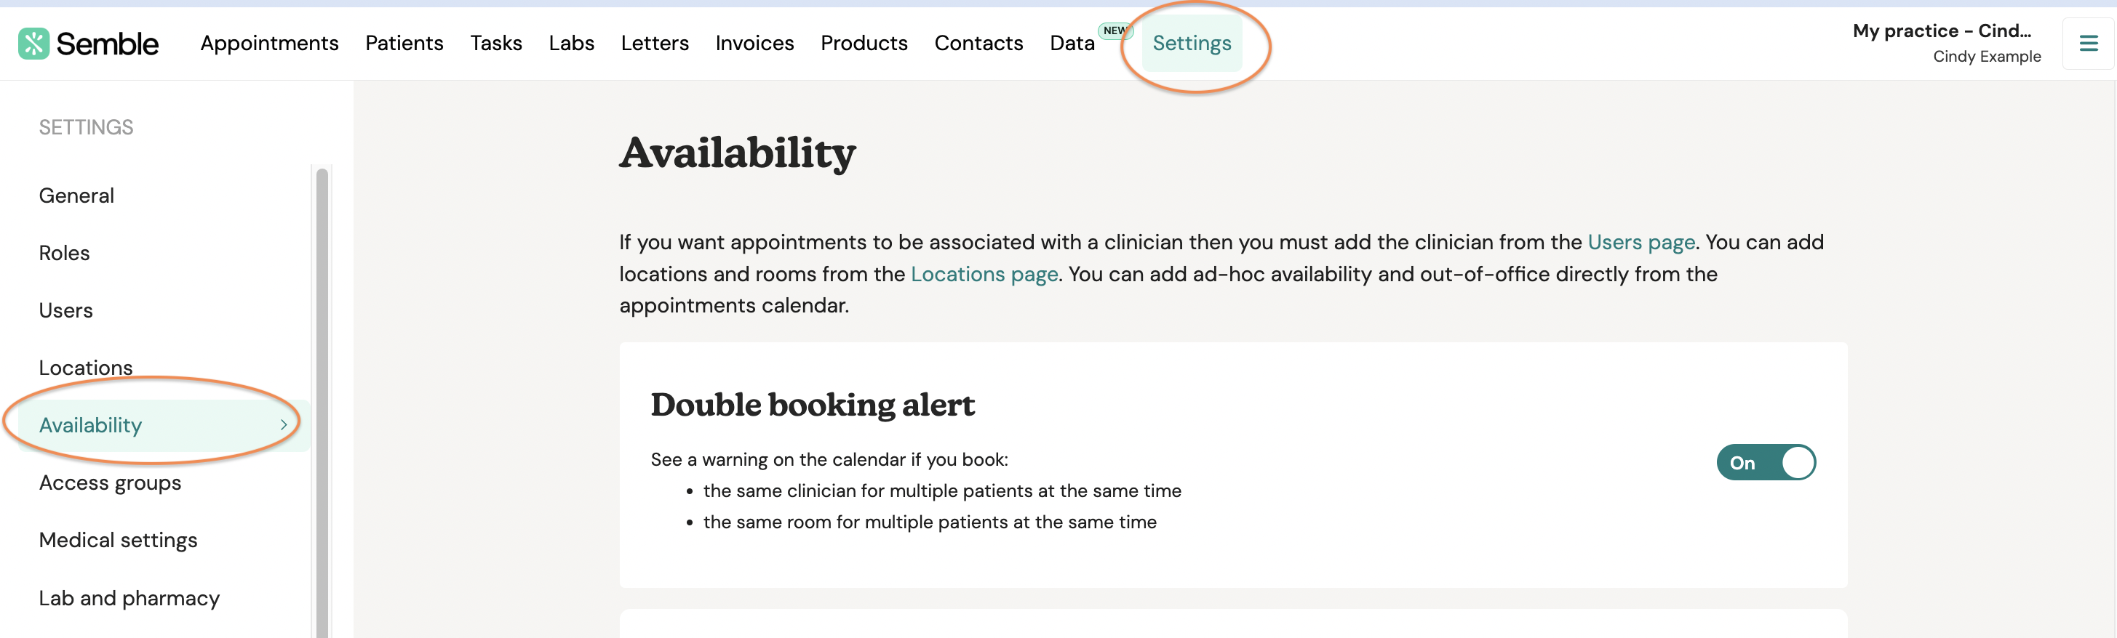Open the Invoices page
2117x638 pixels.
754,43
